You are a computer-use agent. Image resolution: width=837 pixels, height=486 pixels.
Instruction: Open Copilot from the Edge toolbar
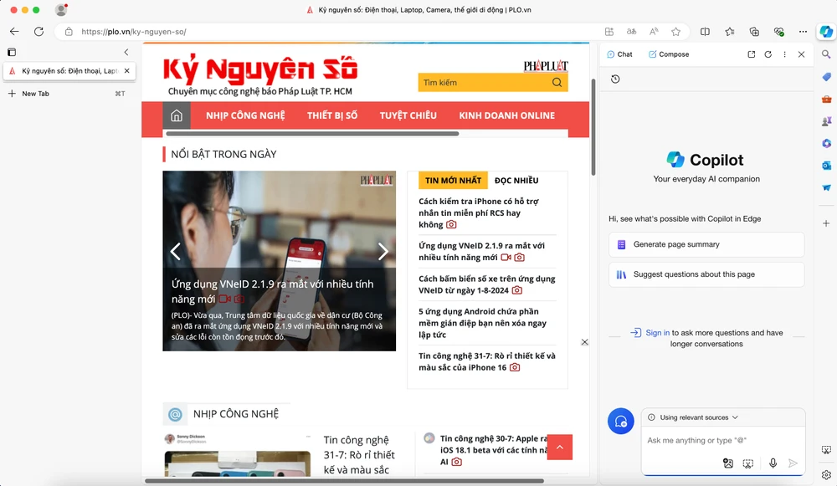point(826,31)
